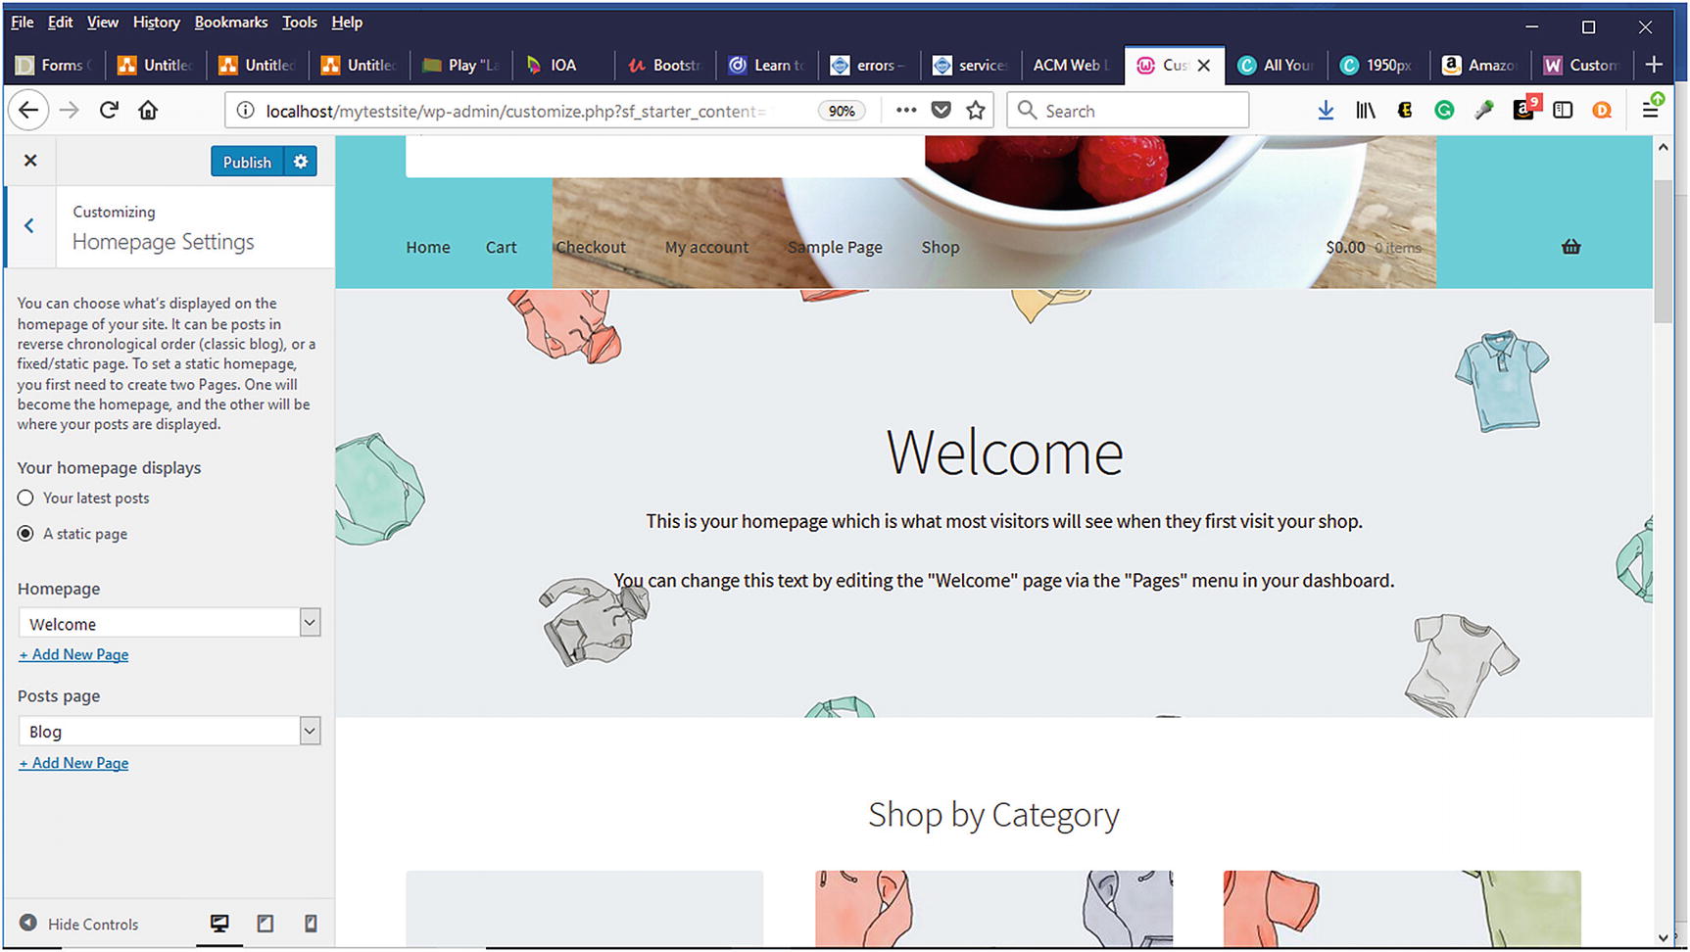Screen dimensions: 1690x952
Task: Click the Shop by Category heading
Action: pos(993,815)
